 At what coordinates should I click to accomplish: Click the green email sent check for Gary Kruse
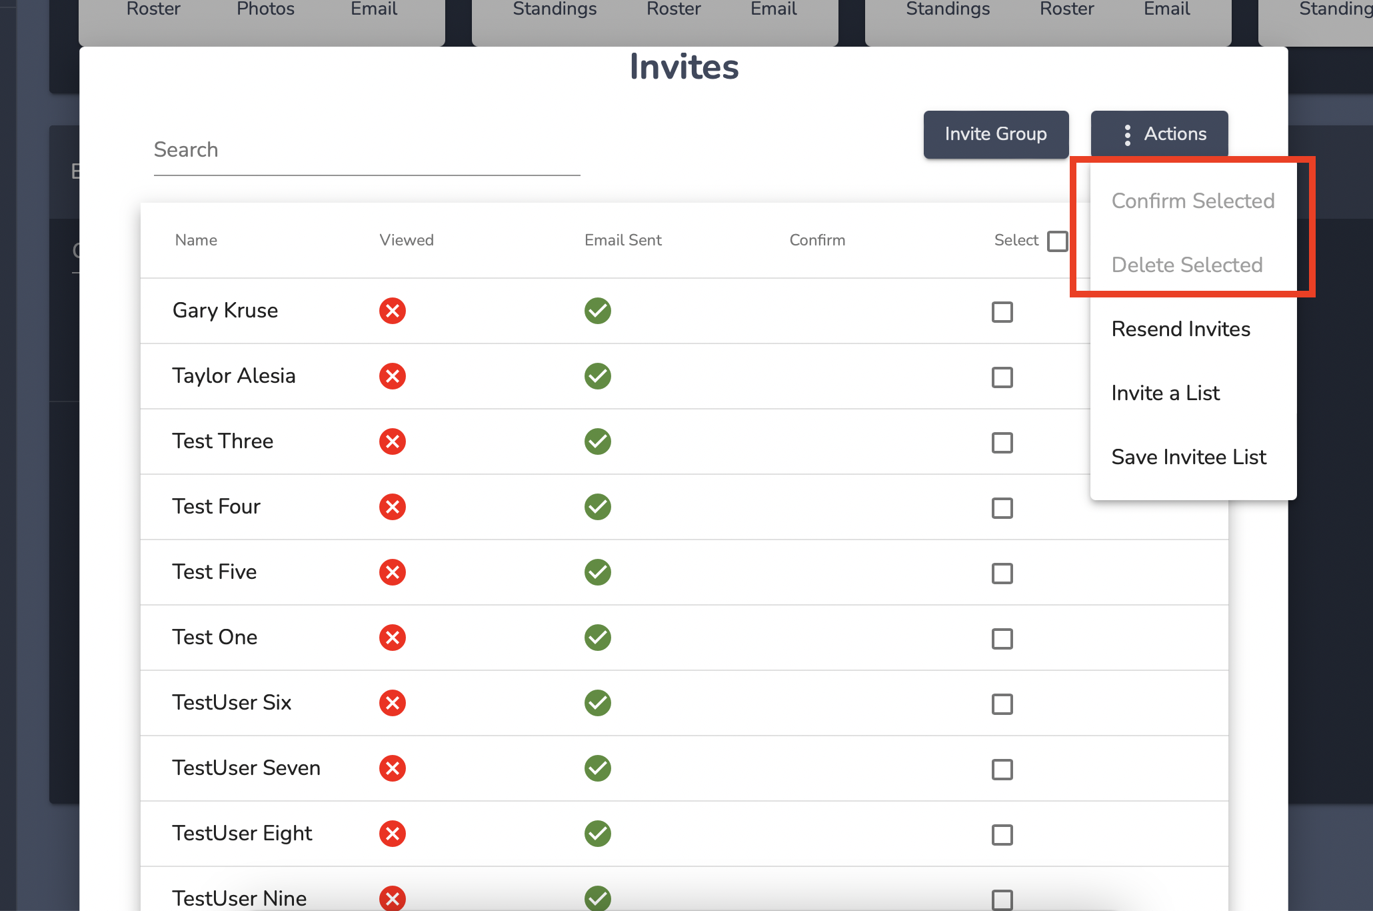click(598, 311)
